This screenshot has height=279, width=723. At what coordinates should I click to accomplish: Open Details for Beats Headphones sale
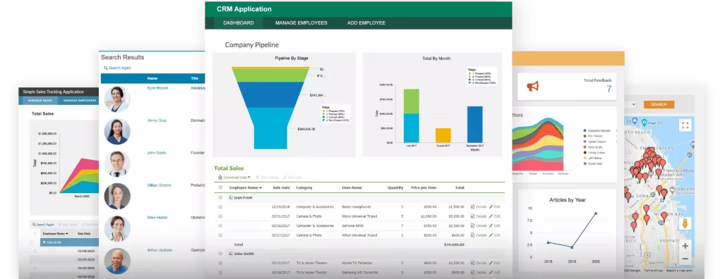[x=478, y=206]
